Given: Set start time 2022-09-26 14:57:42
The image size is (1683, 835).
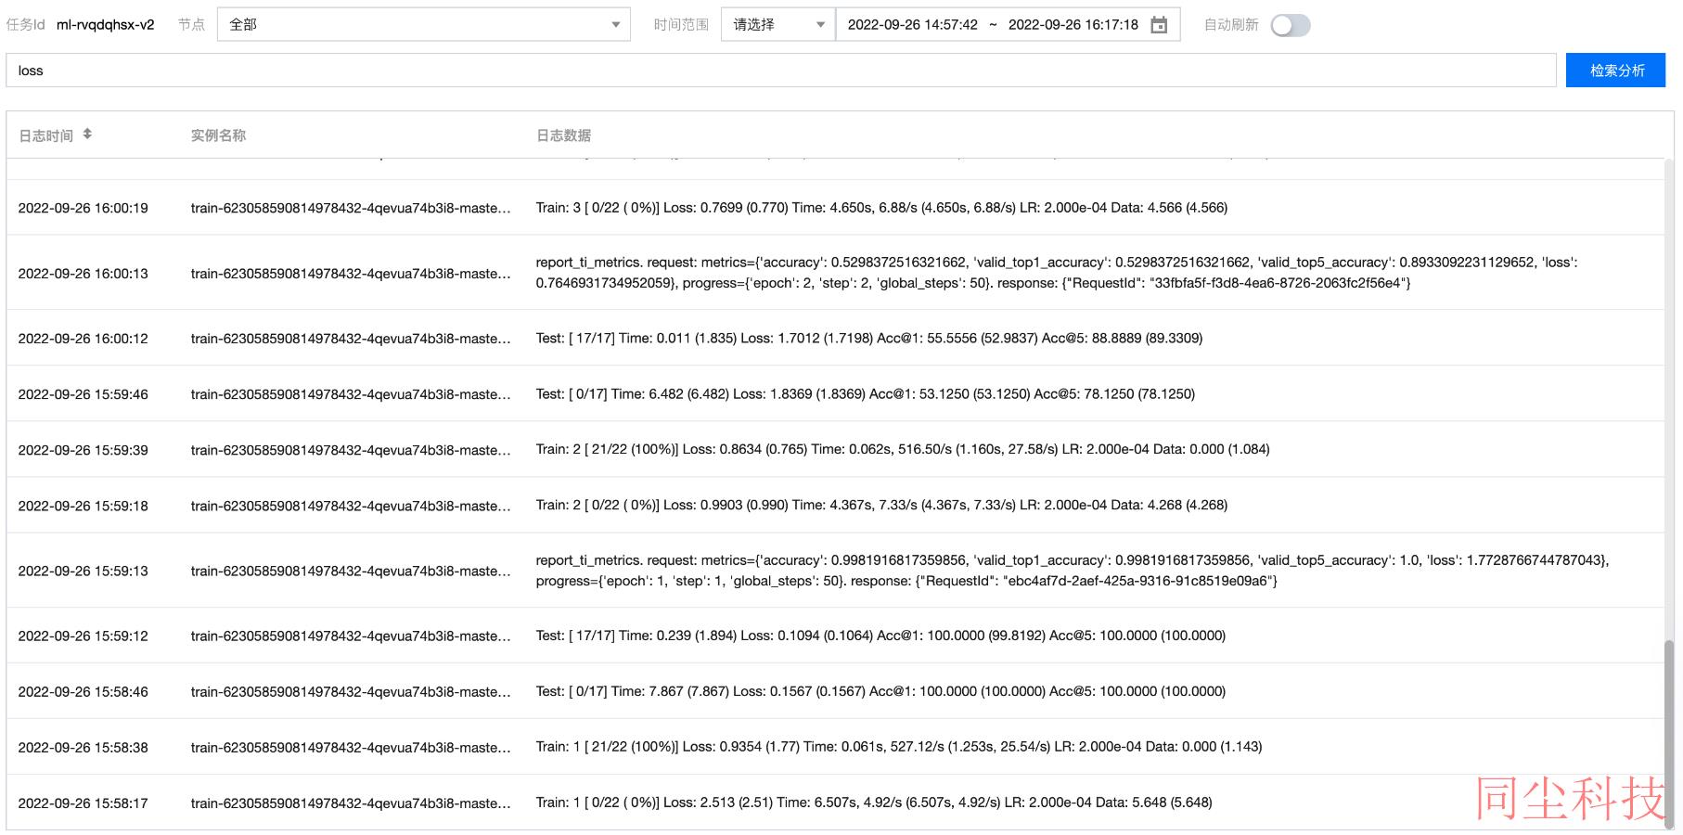Looking at the screenshot, I should click(913, 25).
